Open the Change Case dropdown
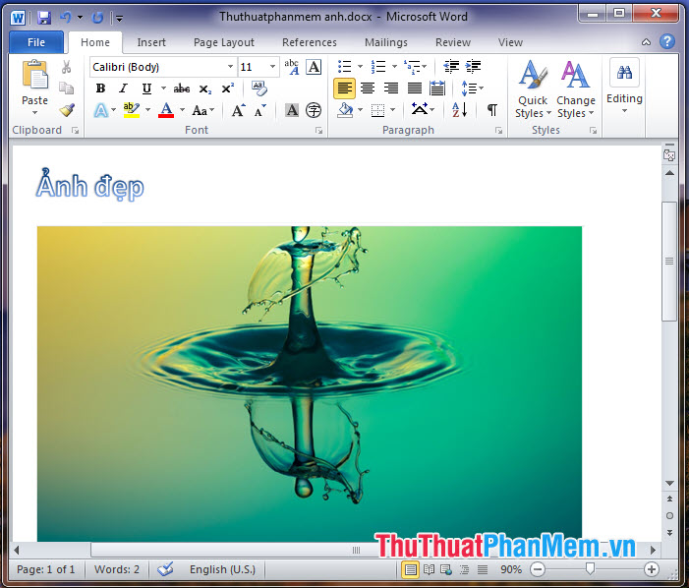Screen dimensions: 689x588 203,110
